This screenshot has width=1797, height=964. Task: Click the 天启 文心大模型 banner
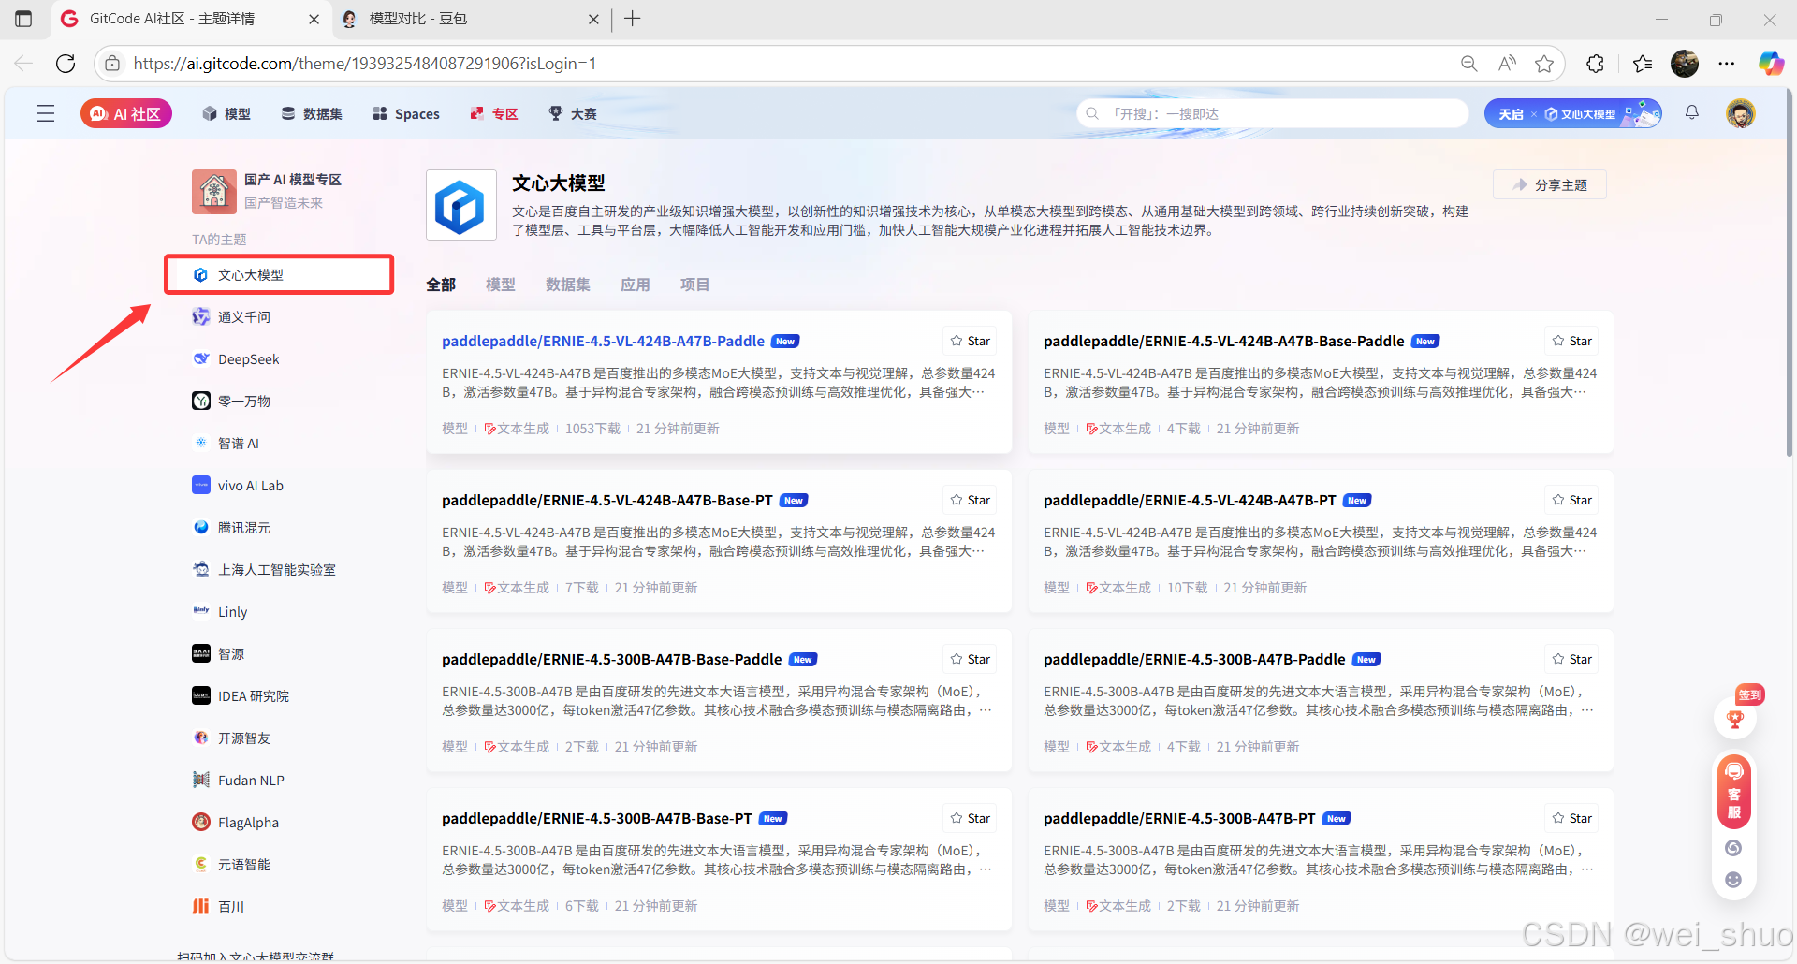point(1573,113)
